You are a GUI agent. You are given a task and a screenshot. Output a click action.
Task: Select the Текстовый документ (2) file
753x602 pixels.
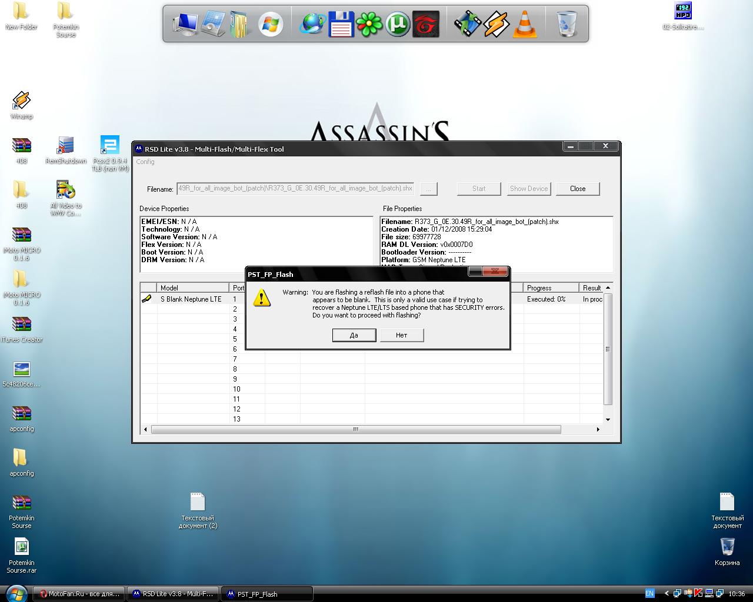[x=198, y=510]
